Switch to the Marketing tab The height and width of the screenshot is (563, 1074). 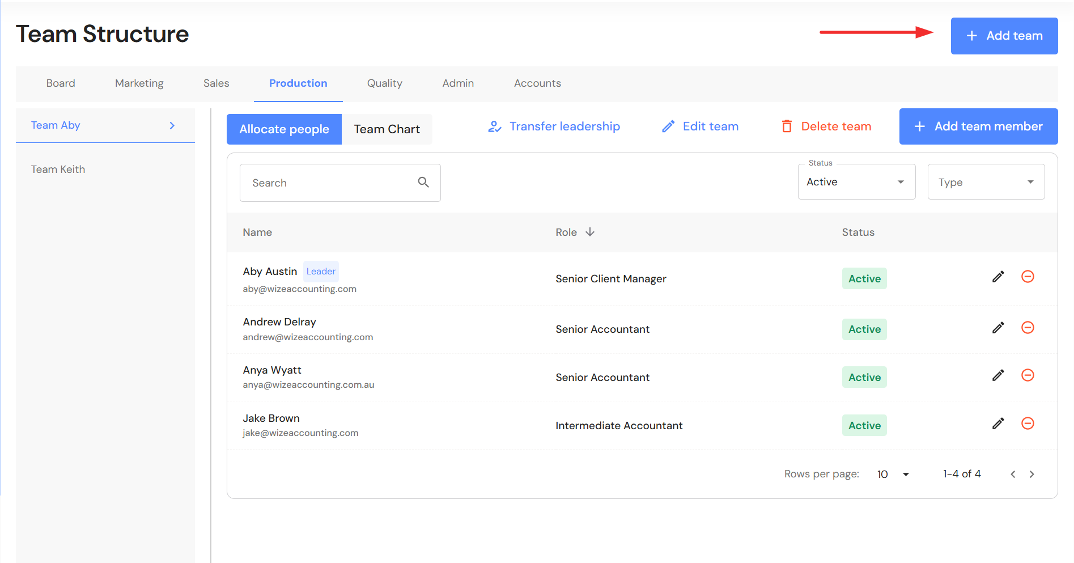click(139, 83)
